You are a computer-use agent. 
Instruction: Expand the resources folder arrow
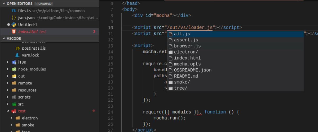[x=7, y=90]
